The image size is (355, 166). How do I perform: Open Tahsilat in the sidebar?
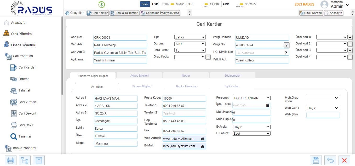(x=20, y=90)
